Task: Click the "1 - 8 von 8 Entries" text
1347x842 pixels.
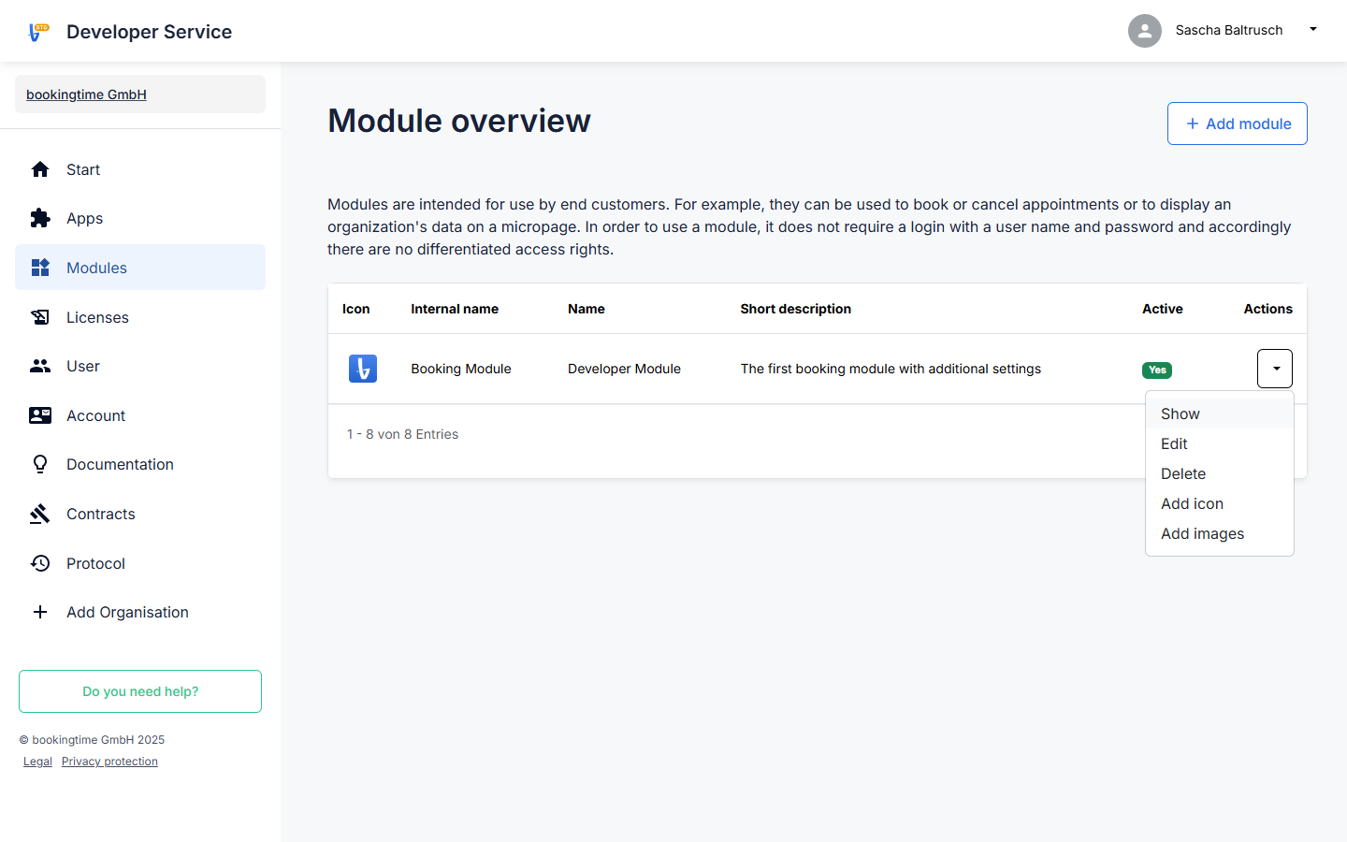Action: 402,434
